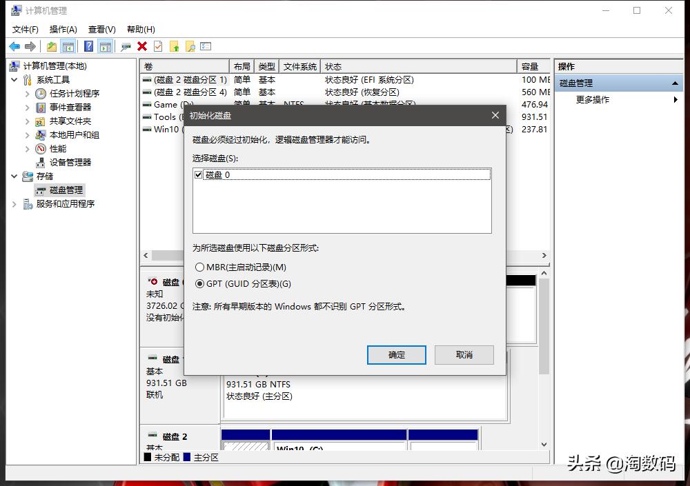Select 磁盘管理 in the storage tree

coord(66,190)
